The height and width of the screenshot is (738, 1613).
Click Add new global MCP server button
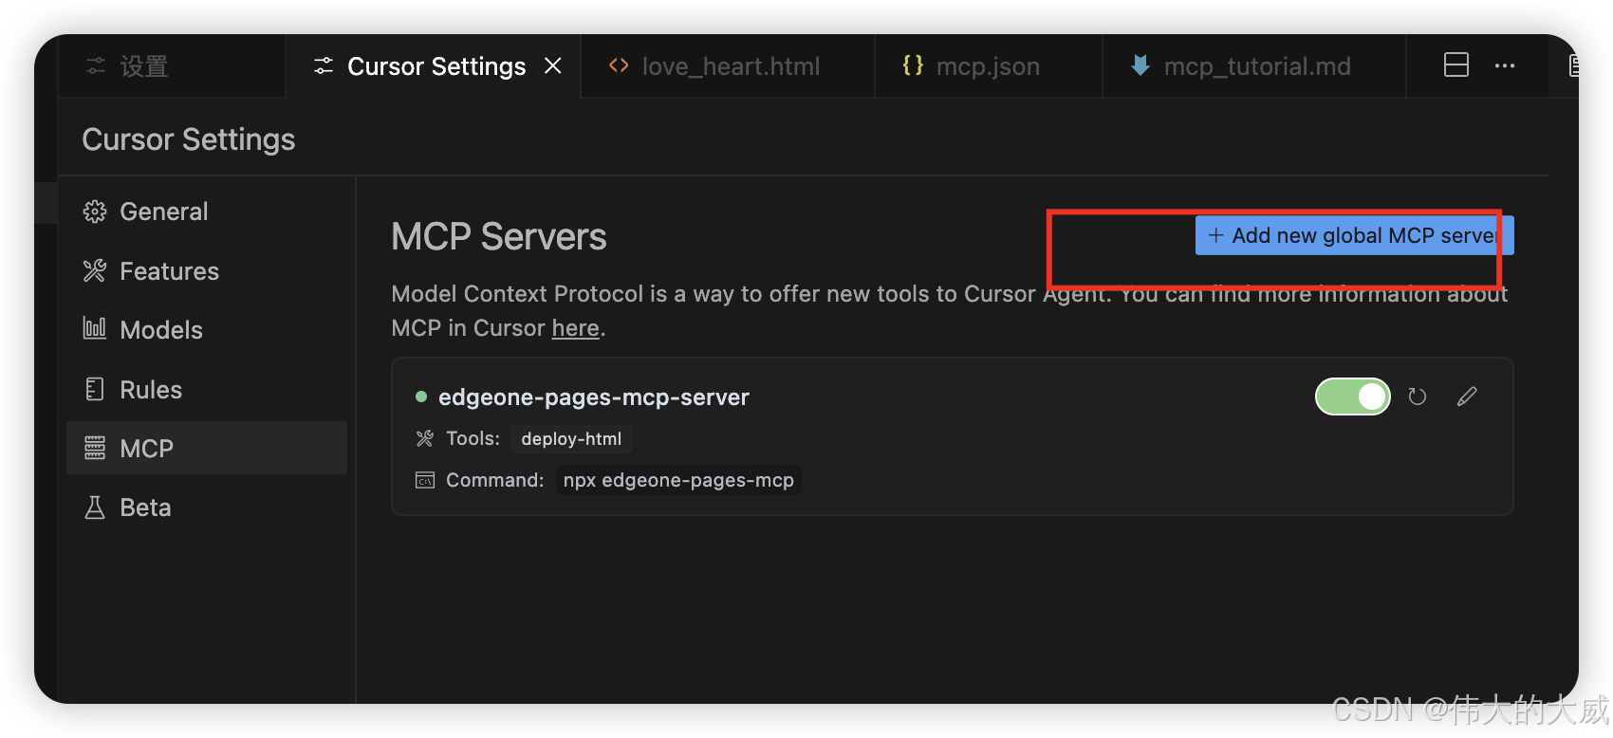tap(1354, 235)
